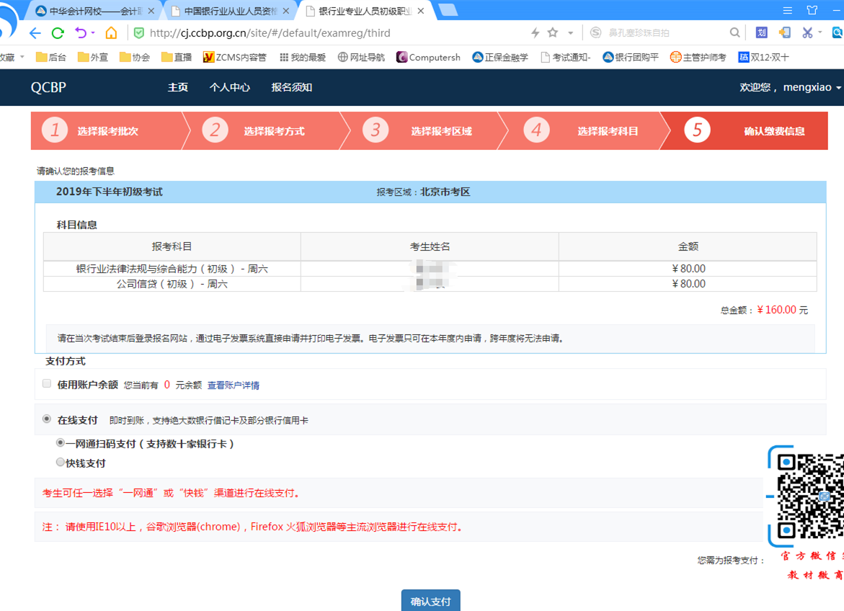Open dropdown arrow next to bookmark star
This screenshot has height=611, width=844.
point(570,33)
